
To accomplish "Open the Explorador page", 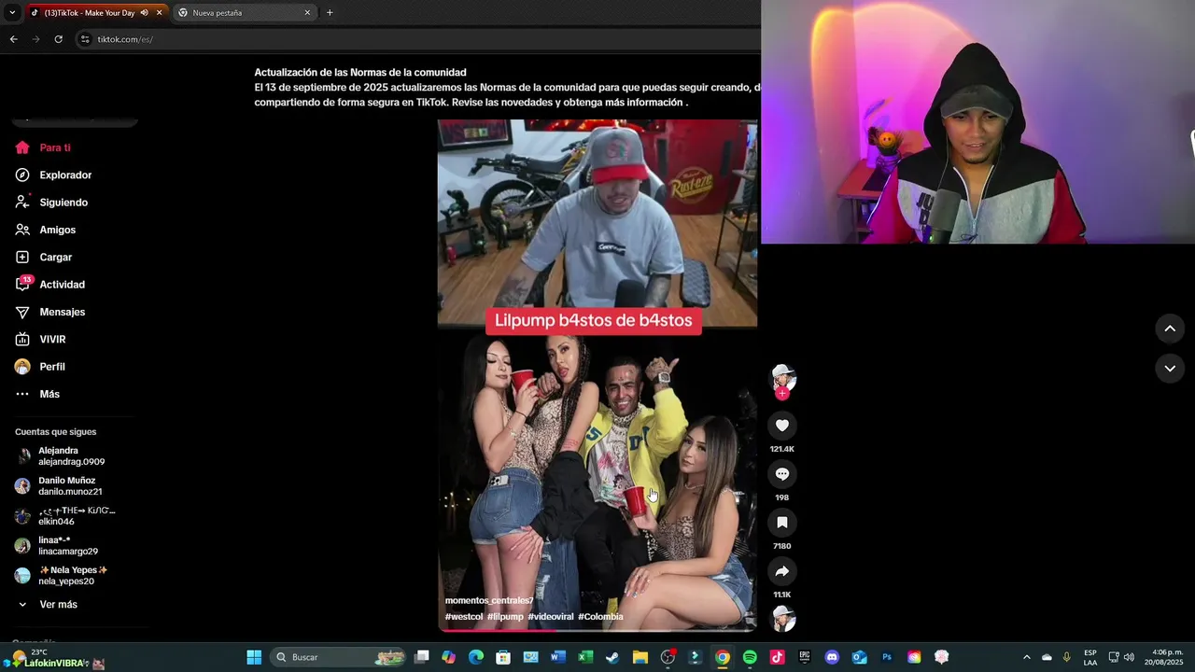I will (x=53, y=175).
